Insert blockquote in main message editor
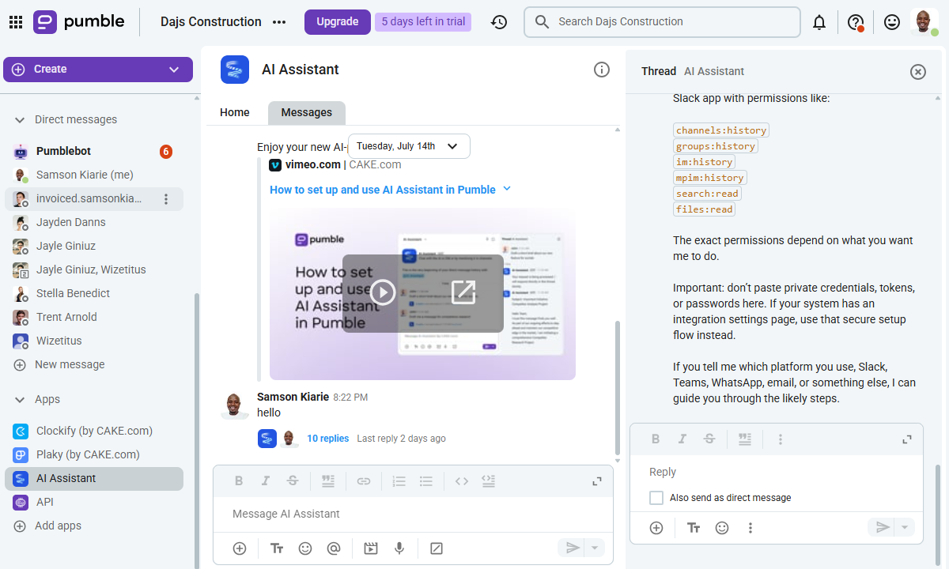This screenshot has height=569, width=949. (x=328, y=480)
